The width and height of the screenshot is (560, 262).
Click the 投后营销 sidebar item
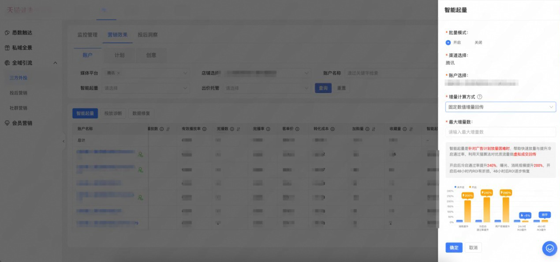pos(19,93)
